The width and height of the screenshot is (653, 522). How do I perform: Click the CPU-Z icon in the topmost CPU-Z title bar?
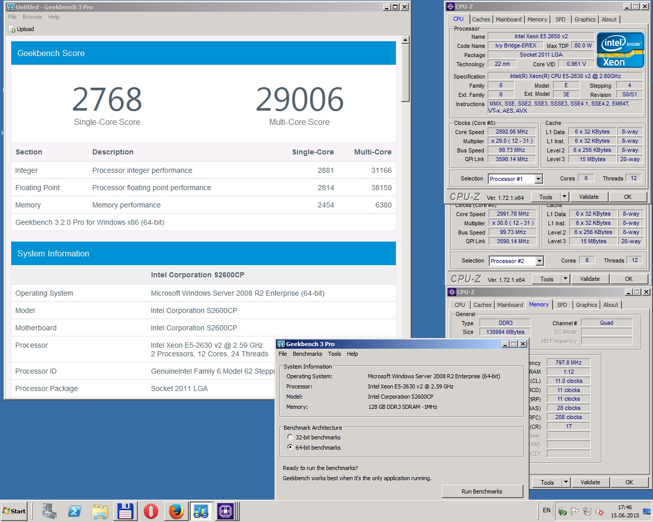point(450,7)
